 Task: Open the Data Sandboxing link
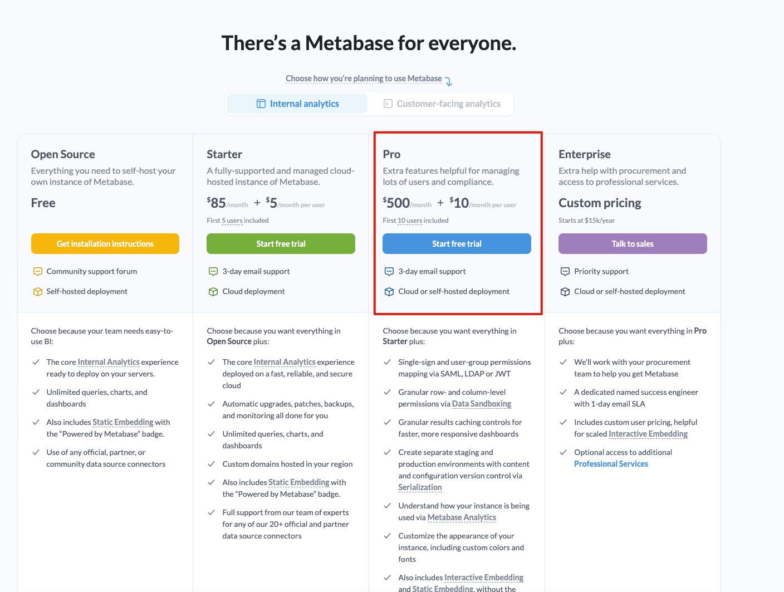pyautogui.click(x=481, y=404)
